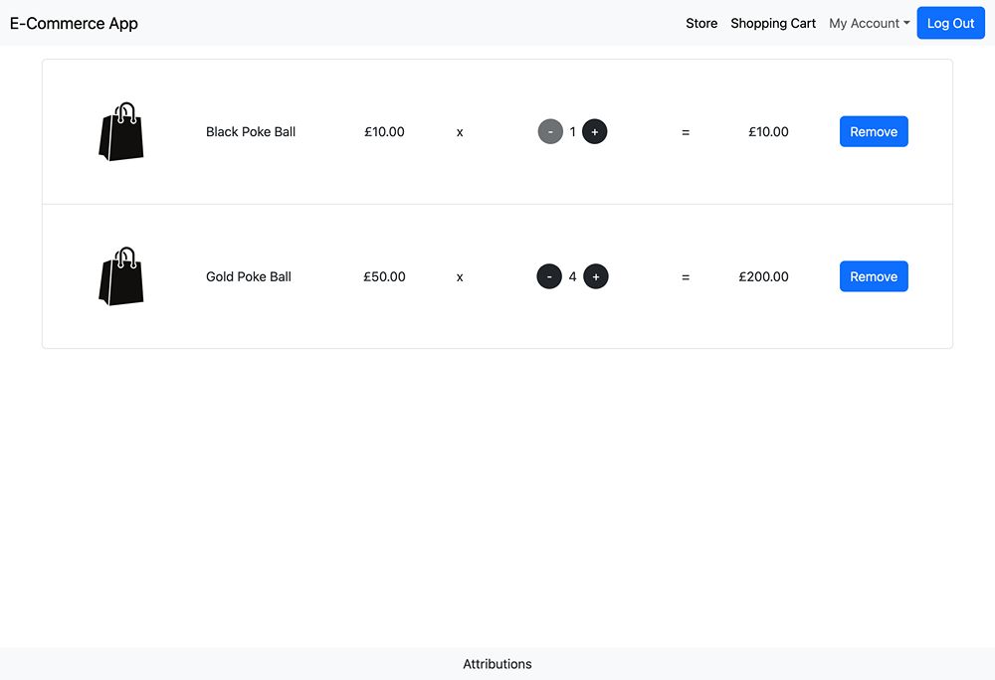Go to the Store page
995x680 pixels.
701,23
